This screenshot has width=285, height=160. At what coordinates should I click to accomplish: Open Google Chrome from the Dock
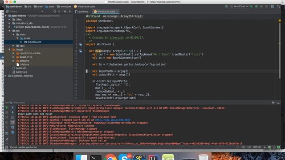[110, 157]
